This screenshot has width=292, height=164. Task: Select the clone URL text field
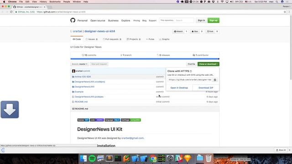pyautogui.click(x=190, y=80)
